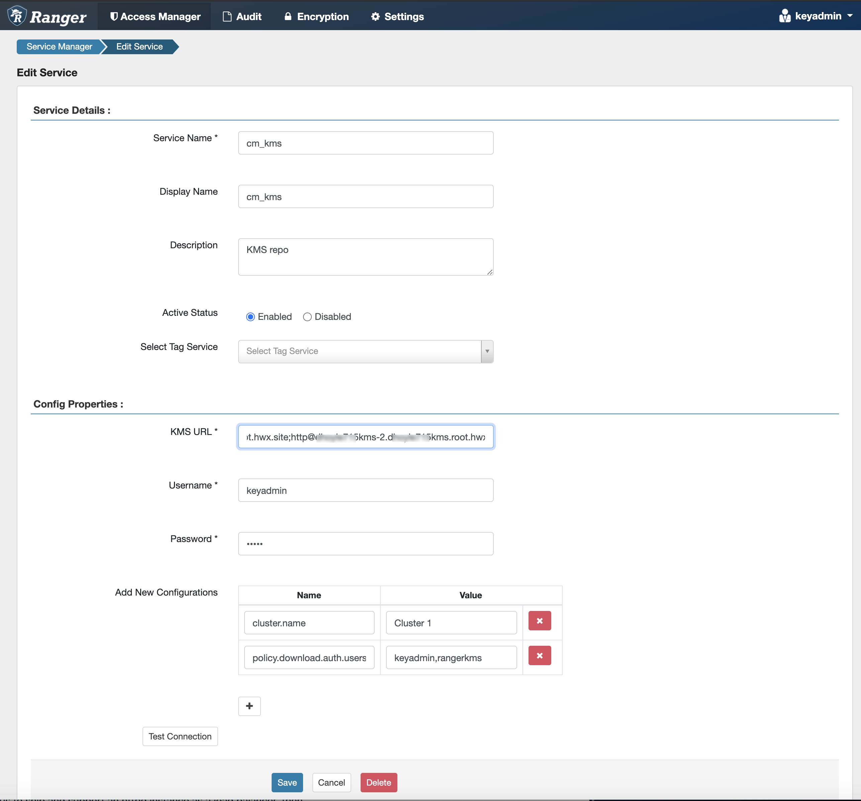
Task: Cancel editing the service
Action: (x=331, y=782)
